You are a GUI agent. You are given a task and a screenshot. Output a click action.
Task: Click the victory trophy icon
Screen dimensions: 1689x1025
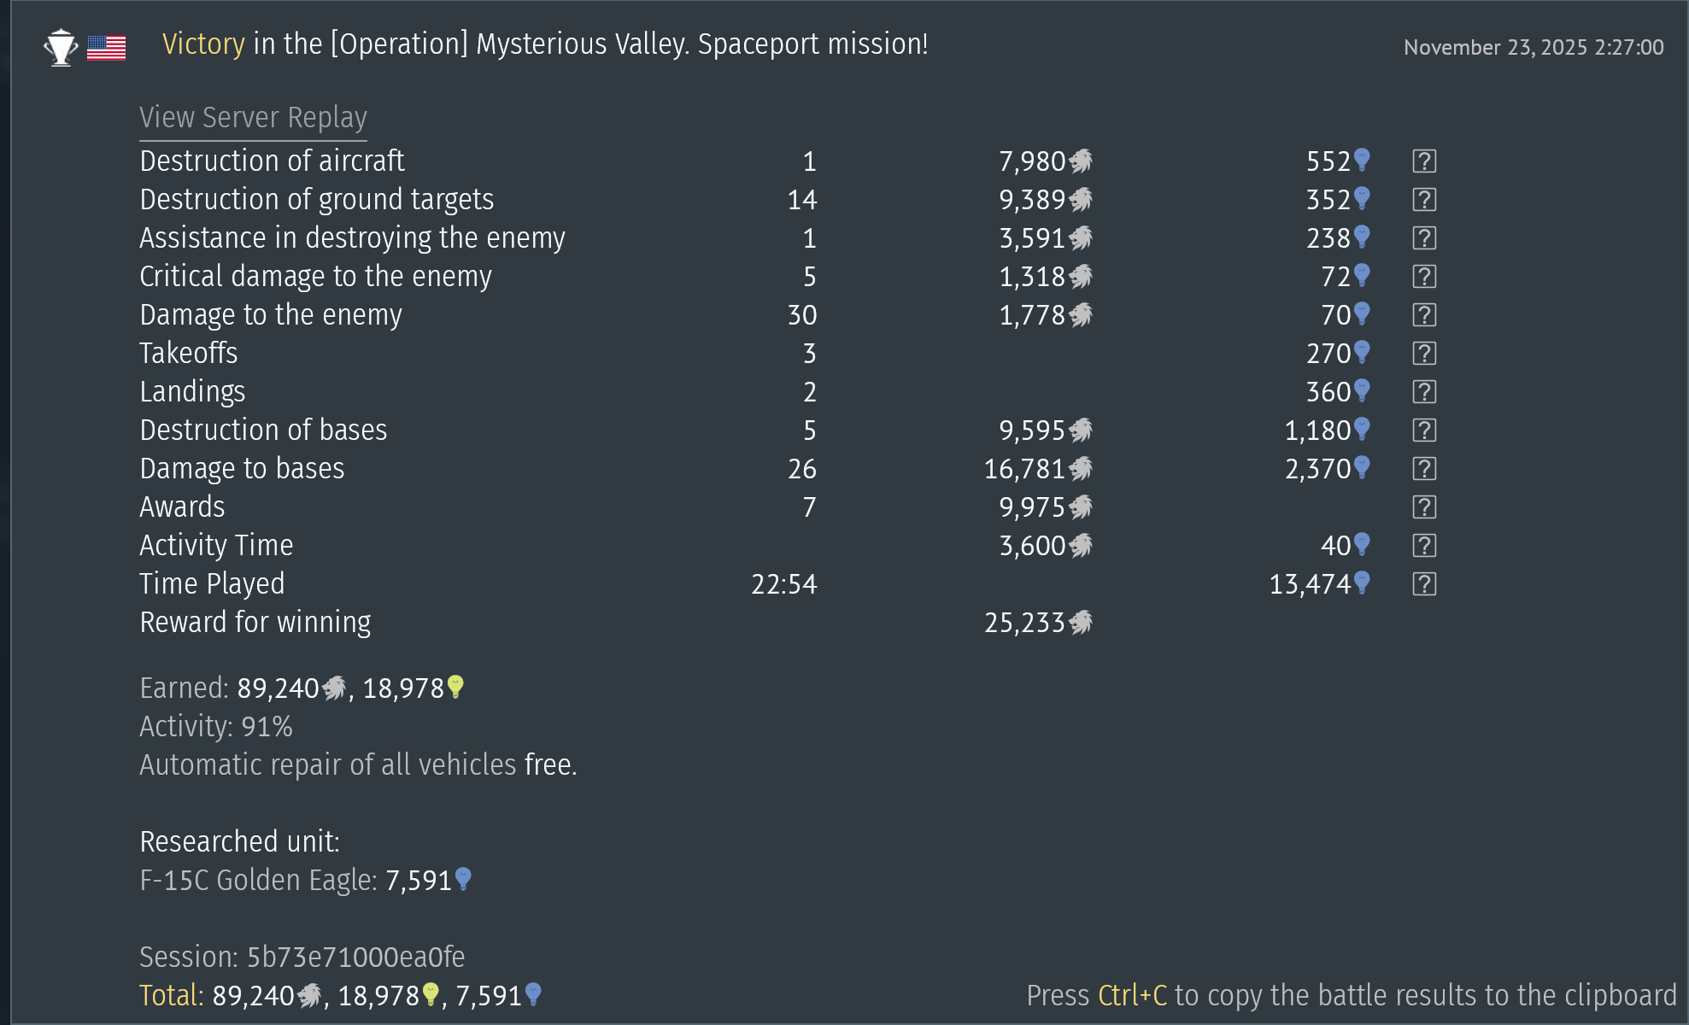[61, 47]
